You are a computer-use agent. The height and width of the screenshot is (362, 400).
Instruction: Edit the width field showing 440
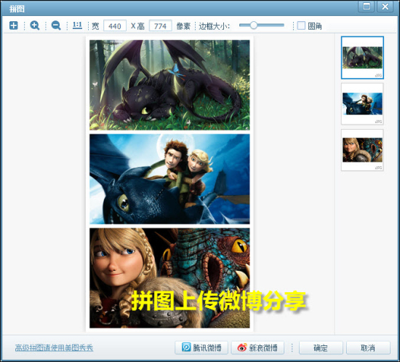point(115,25)
